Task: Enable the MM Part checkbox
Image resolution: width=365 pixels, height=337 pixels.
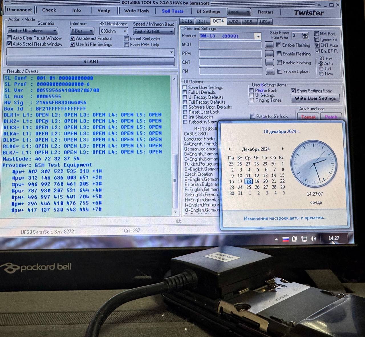Action: (x=317, y=33)
